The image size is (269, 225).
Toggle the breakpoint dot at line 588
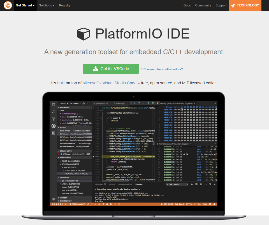pyautogui.click(x=93, y=108)
